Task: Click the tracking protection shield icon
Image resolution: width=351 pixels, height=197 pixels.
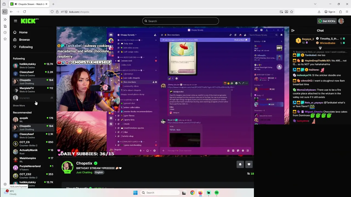Action: [52, 12]
